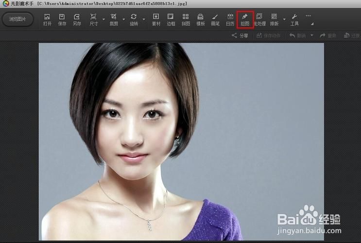The image size is (361, 243).
Task: Save the image using 保存 icon
Action: [62, 20]
